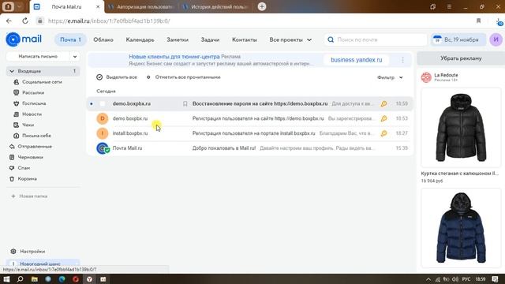
Task: Switch to the История действий browser tab
Action: [215, 6]
